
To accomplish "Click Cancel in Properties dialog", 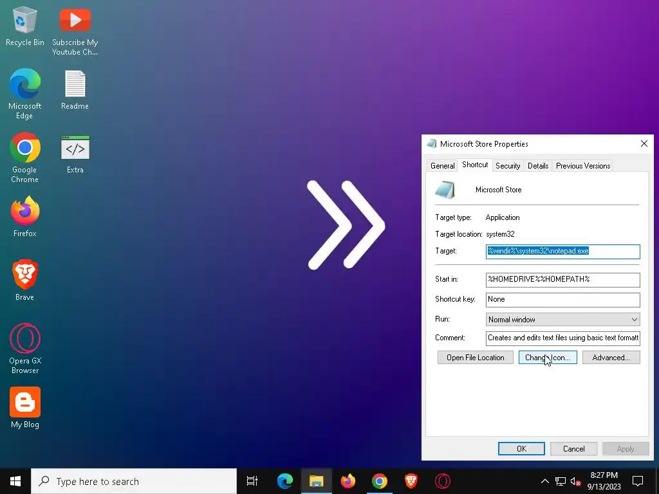I will pyautogui.click(x=573, y=448).
